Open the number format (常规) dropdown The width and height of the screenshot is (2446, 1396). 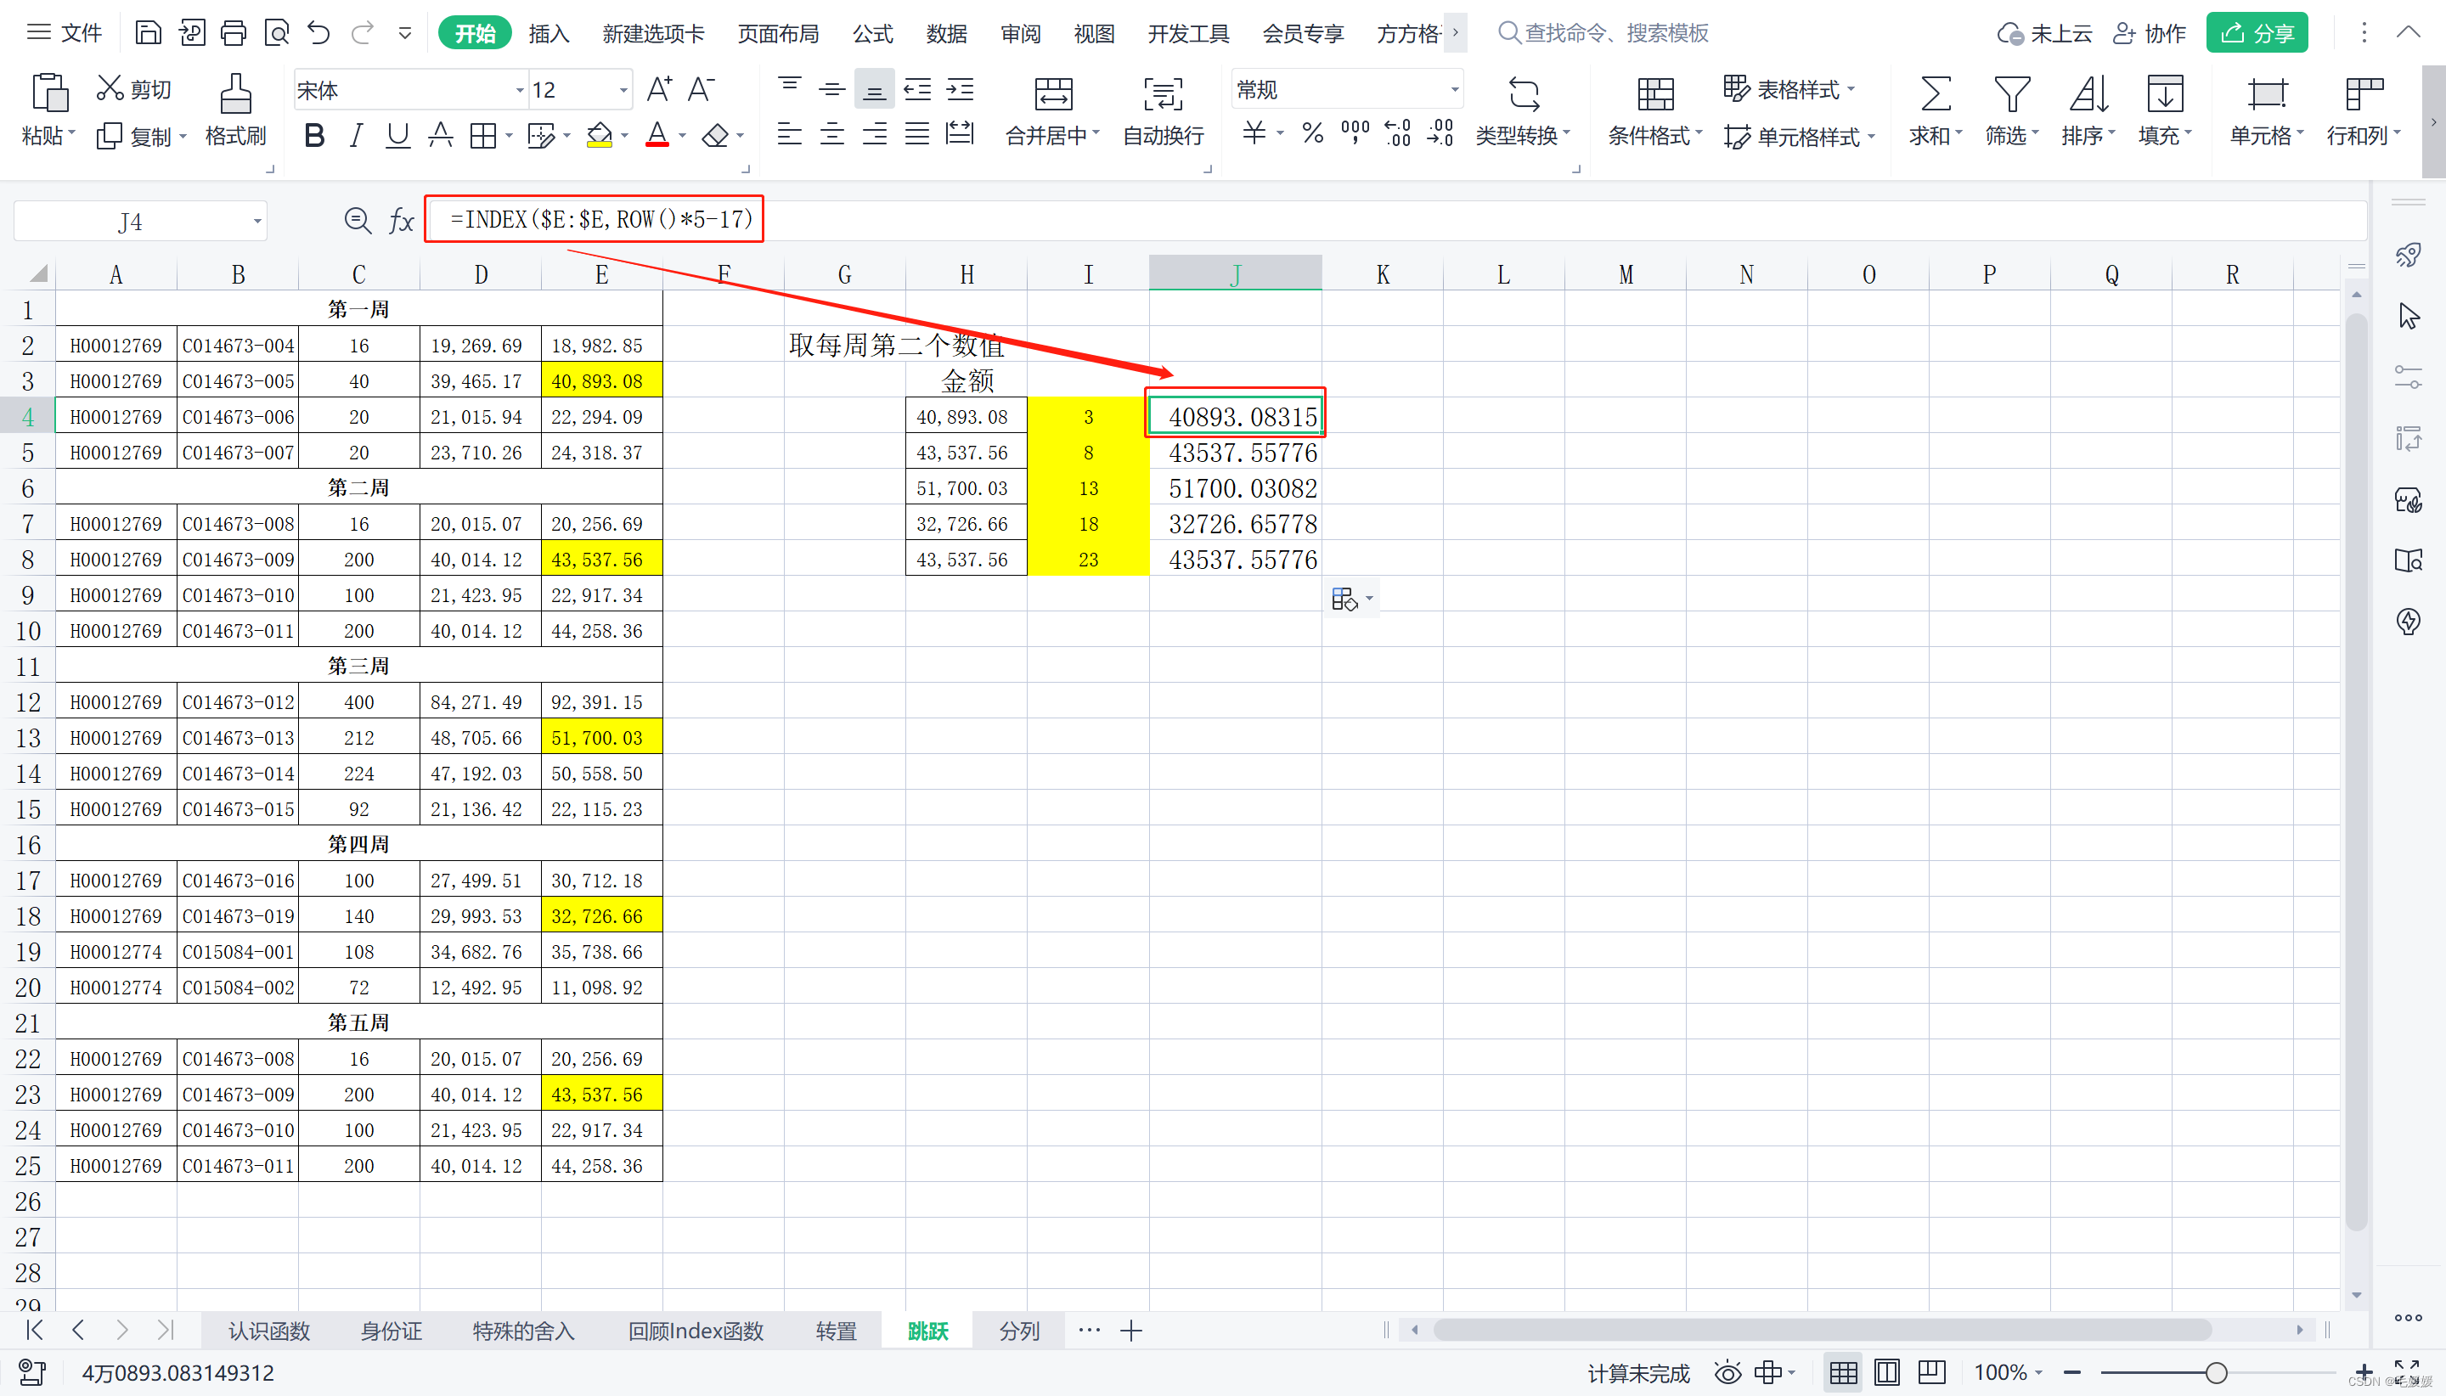(x=1455, y=89)
